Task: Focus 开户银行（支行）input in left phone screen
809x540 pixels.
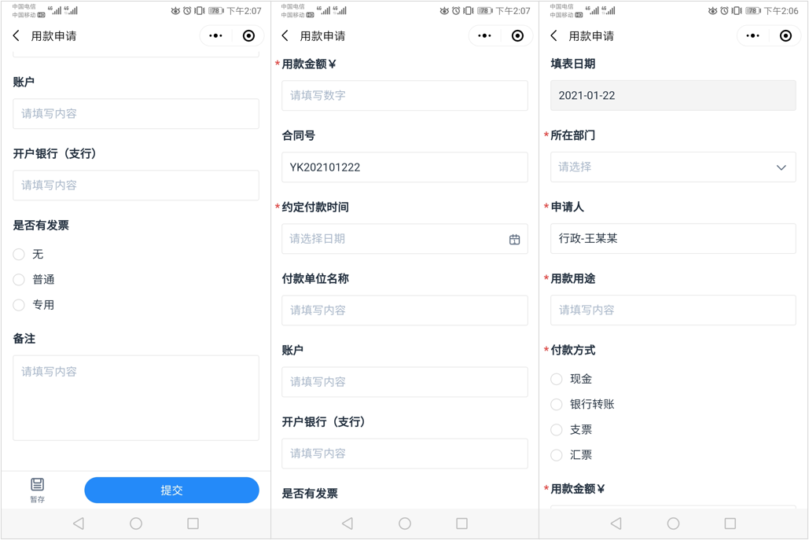Action: (x=136, y=186)
